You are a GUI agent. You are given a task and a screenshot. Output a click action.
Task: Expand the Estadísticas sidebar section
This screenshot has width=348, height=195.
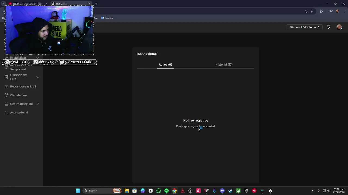point(38,58)
